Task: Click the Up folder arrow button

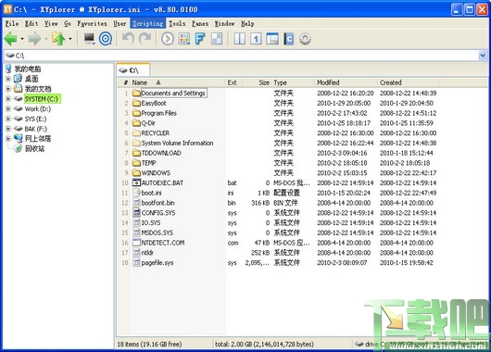Action: [58, 39]
